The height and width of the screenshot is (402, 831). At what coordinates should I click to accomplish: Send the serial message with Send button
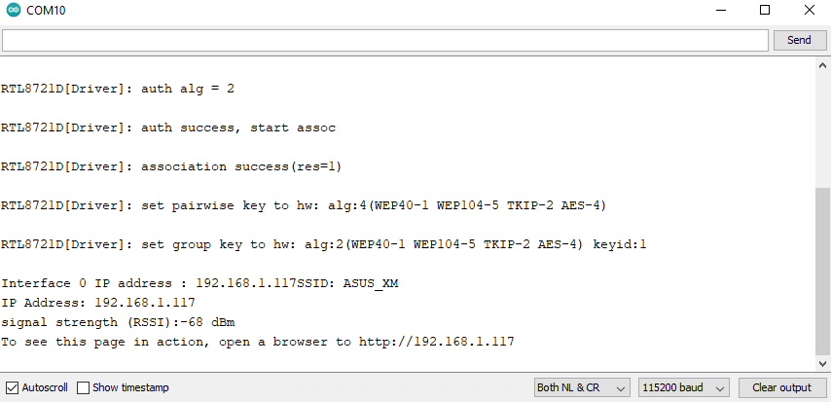(799, 40)
